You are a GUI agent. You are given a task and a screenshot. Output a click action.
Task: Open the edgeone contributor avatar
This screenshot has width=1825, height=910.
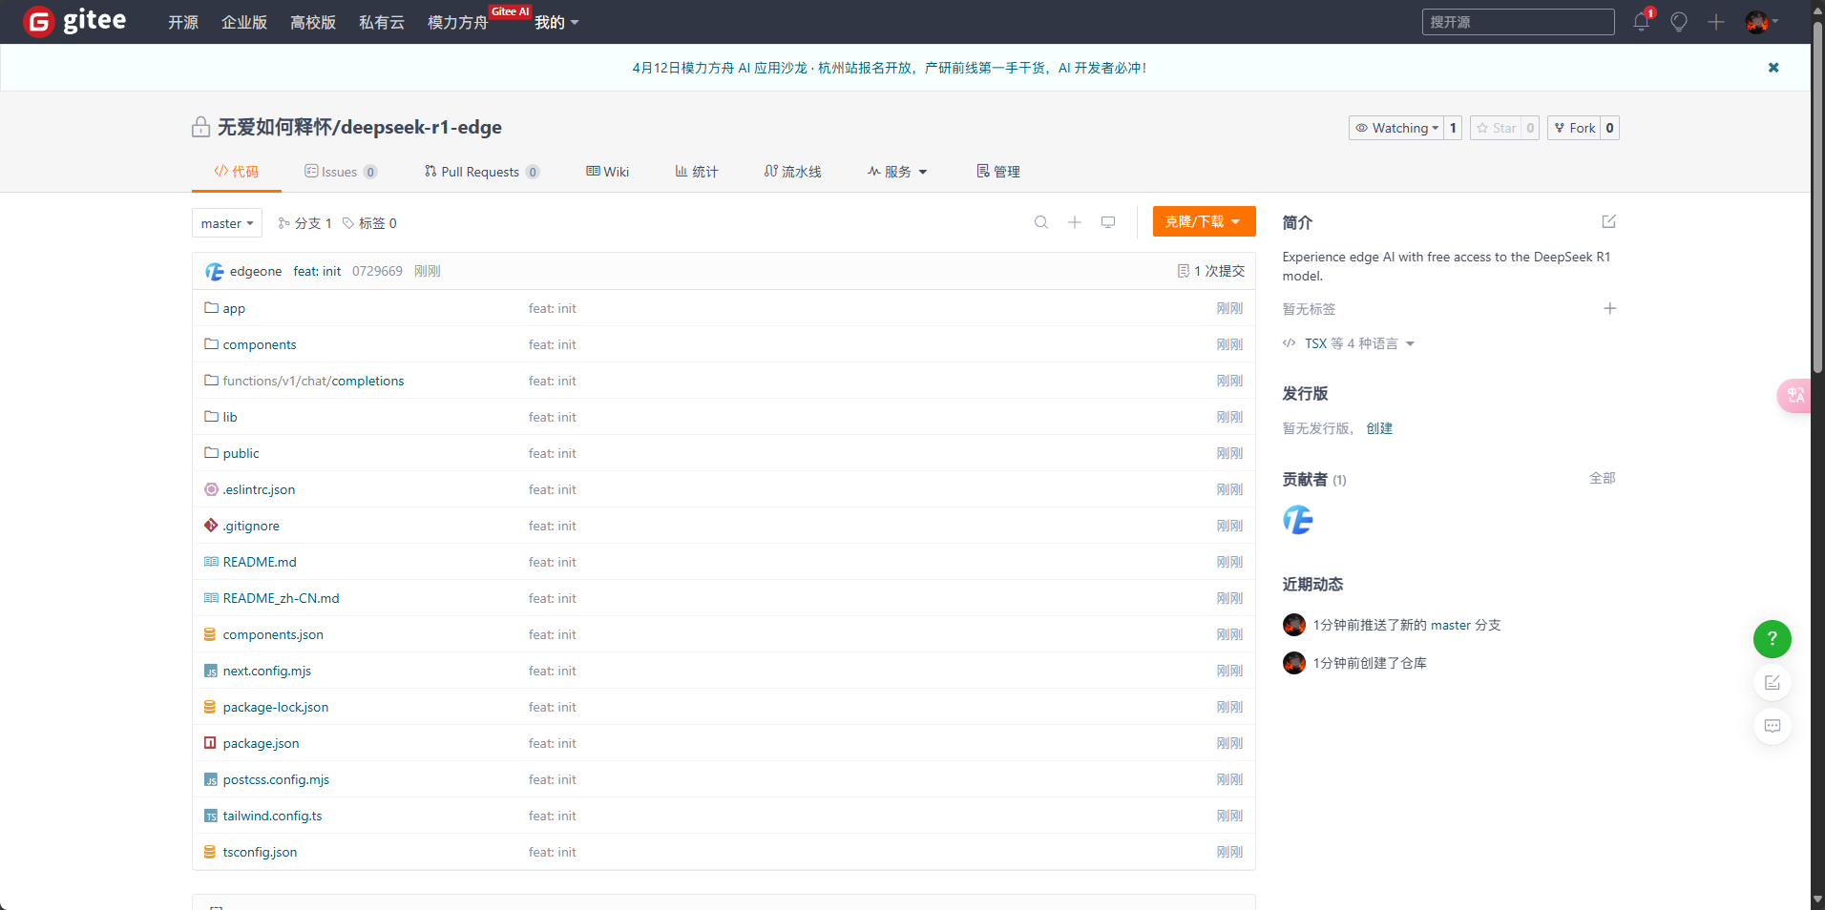[1298, 520]
